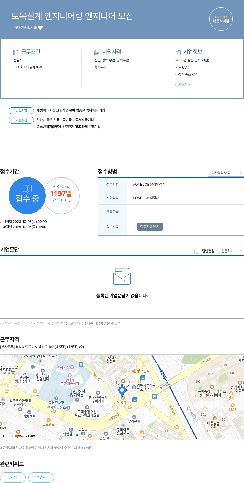The height and width of the screenshot is (483, 244).
Task: Click the 2005년 설립(업력 21년) text
Action: pos(192,60)
